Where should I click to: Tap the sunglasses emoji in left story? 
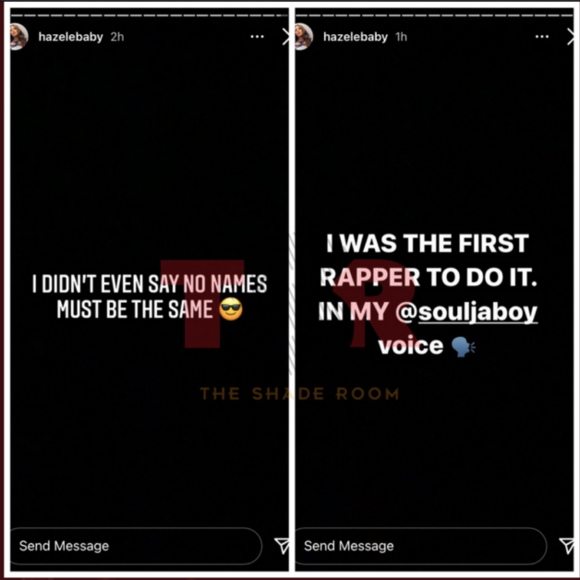pyautogui.click(x=231, y=308)
